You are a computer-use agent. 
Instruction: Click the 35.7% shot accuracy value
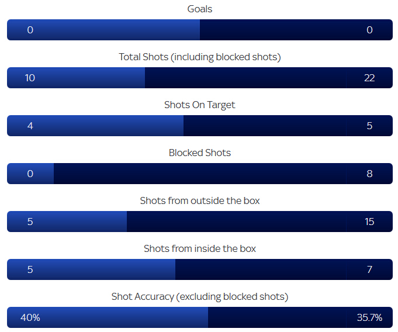point(369,317)
